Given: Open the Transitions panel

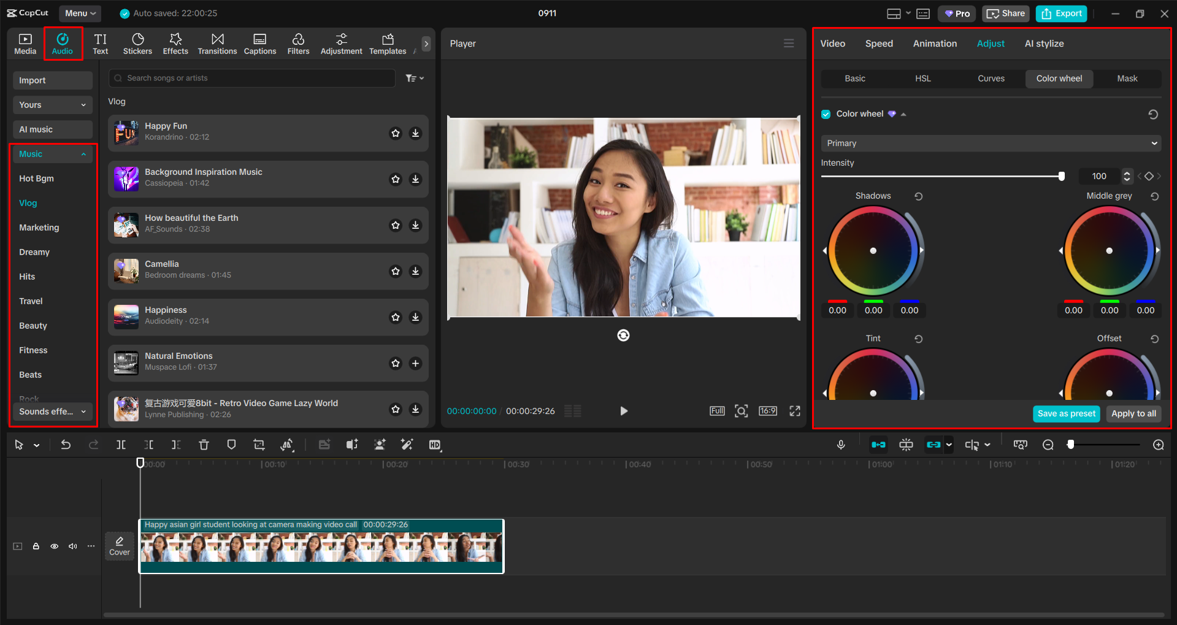Looking at the screenshot, I should tap(217, 43).
